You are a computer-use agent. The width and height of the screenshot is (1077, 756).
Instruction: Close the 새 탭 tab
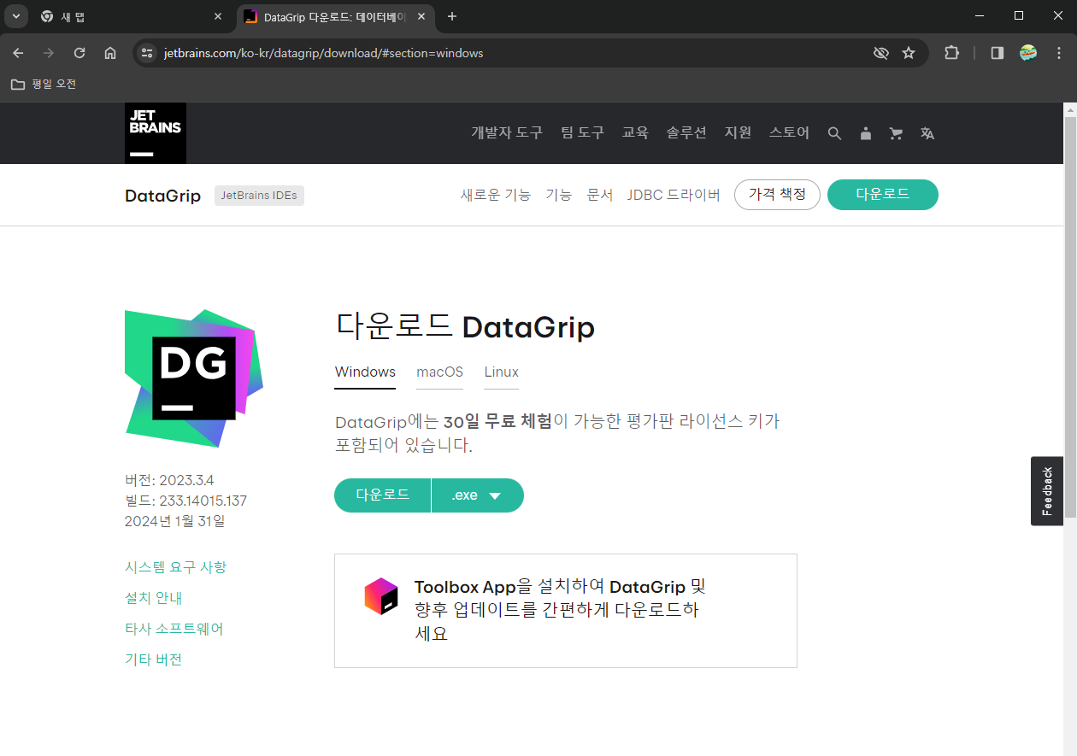click(218, 16)
